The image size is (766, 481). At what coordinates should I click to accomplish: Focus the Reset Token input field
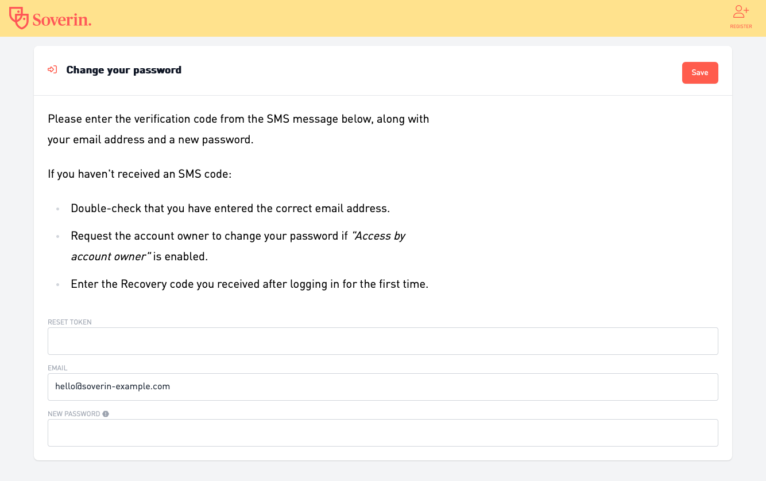pos(383,341)
